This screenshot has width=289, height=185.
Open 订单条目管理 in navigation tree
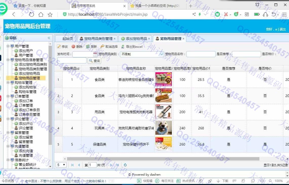(x=29, y=114)
